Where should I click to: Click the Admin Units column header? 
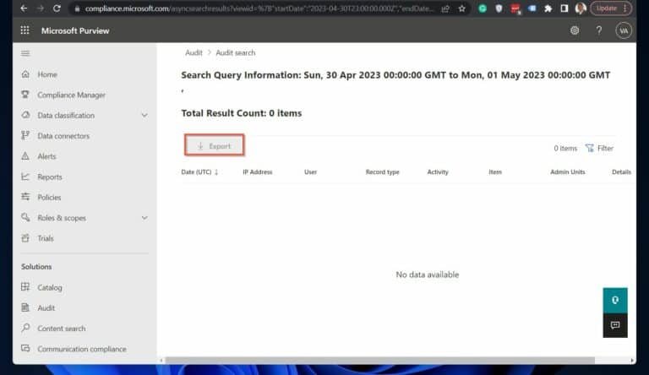568,172
